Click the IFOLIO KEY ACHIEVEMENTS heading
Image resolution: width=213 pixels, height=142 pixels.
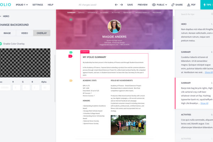pos(121,81)
